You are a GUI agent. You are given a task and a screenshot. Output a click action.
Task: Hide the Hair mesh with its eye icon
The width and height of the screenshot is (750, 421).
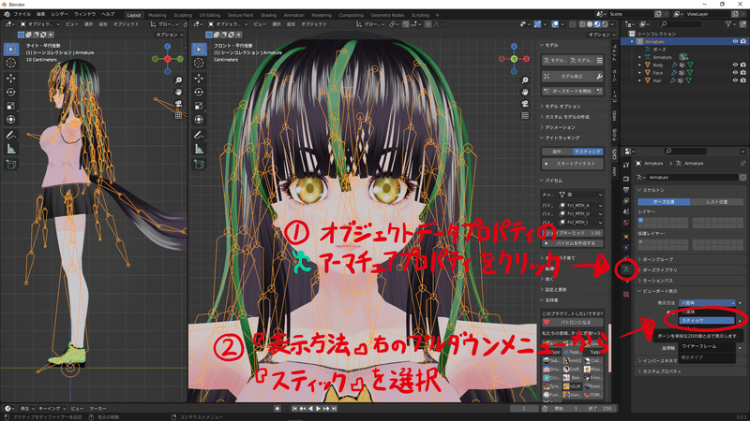[x=735, y=80]
